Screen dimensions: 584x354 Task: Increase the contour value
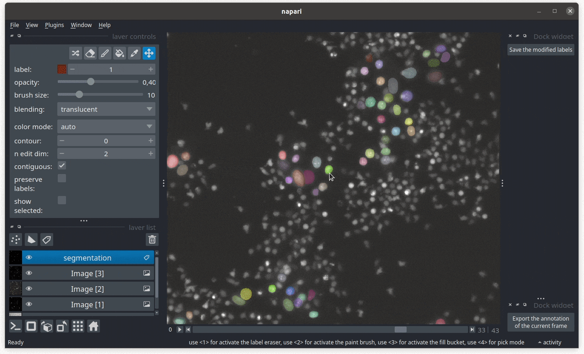[150, 141]
